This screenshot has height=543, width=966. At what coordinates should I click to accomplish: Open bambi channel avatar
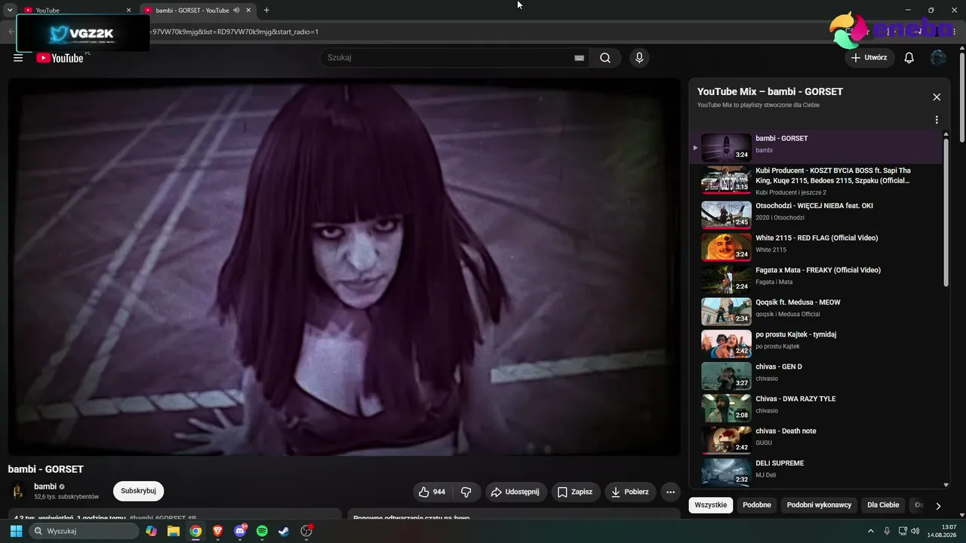click(x=18, y=492)
